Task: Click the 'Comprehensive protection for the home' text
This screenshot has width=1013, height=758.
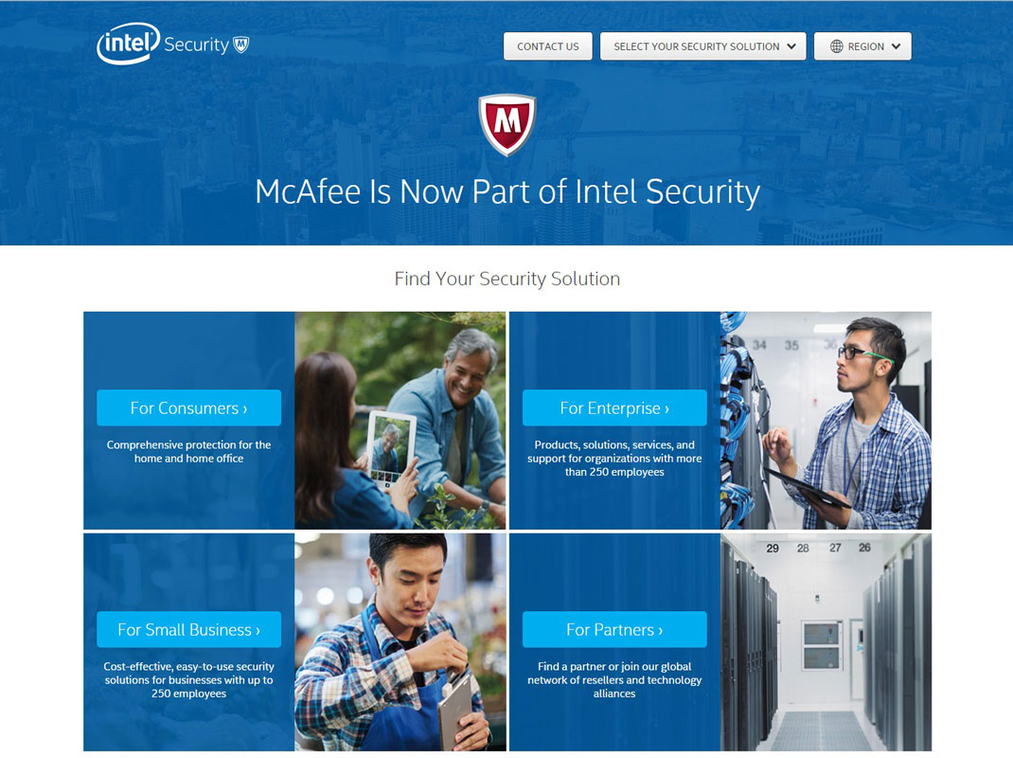Action: 188,452
